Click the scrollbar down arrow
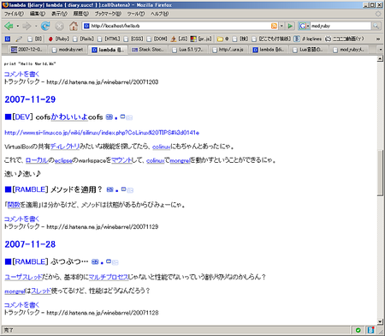Viewport: 385px width, 336px height. tap(380, 321)
